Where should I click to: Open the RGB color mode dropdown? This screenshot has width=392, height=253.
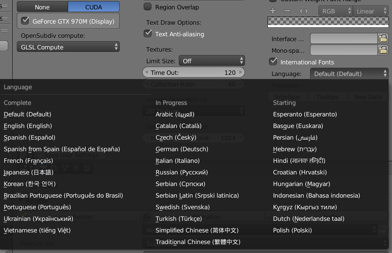335,11
